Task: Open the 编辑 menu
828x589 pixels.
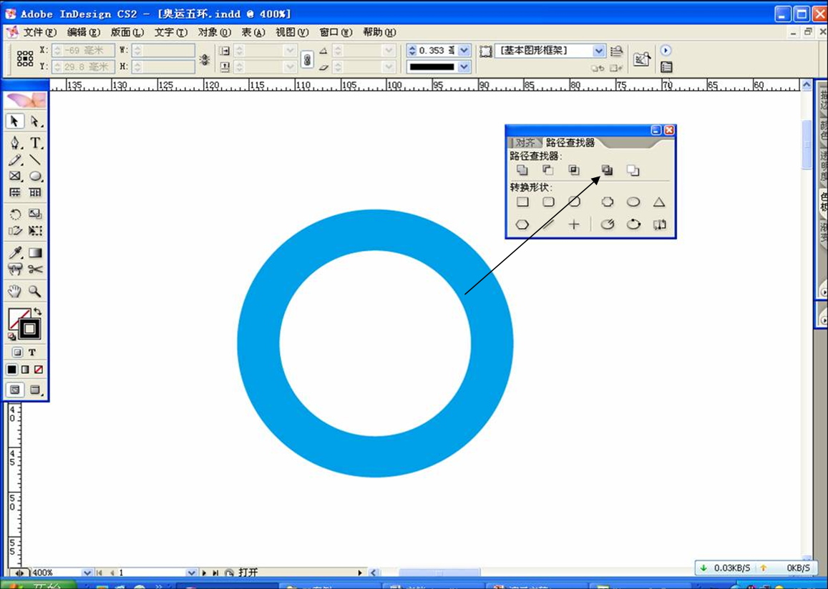Action: (84, 33)
